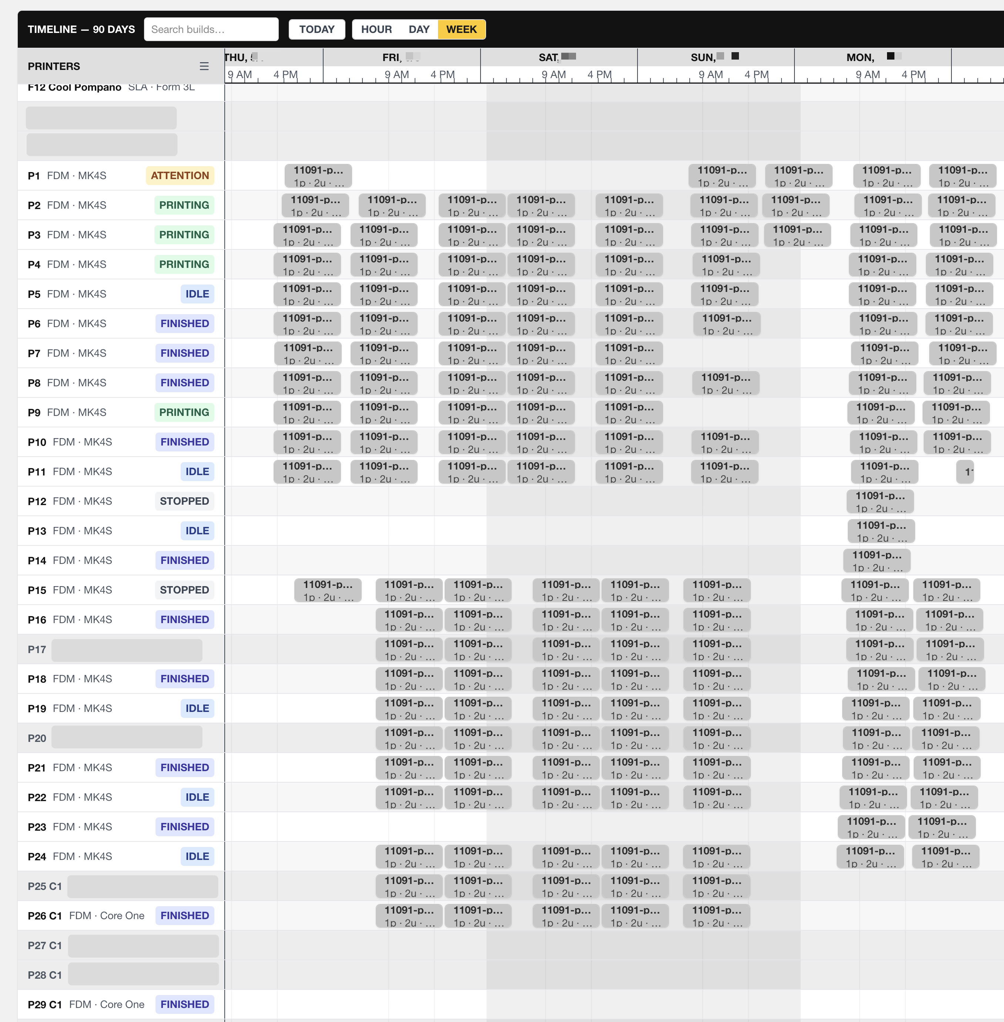Select printer row P22 FDM MK4S
This screenshot has height=1022, width=1004.
coord(121,797)
